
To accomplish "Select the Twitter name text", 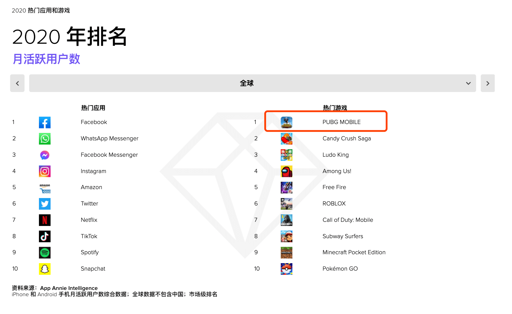I will coord(89,204).
